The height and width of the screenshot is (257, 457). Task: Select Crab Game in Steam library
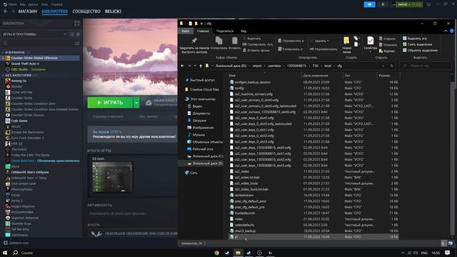click(19, 121)
